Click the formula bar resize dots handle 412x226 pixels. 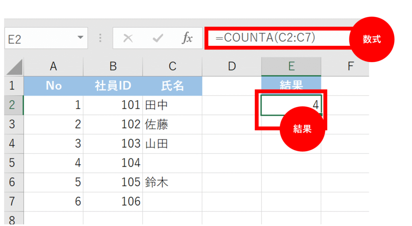100,39
